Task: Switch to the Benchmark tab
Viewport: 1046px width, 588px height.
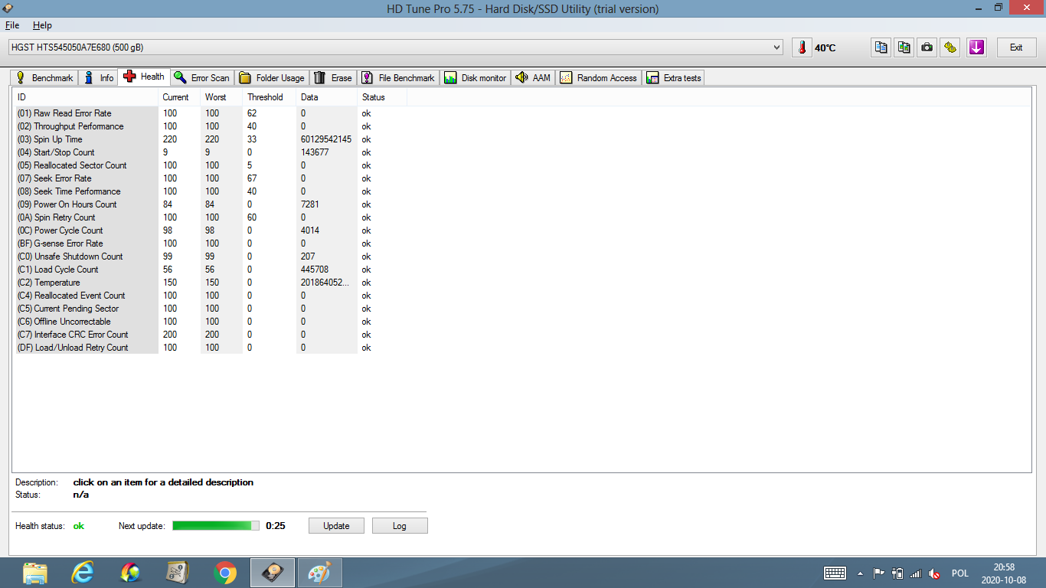Action: 44,78
